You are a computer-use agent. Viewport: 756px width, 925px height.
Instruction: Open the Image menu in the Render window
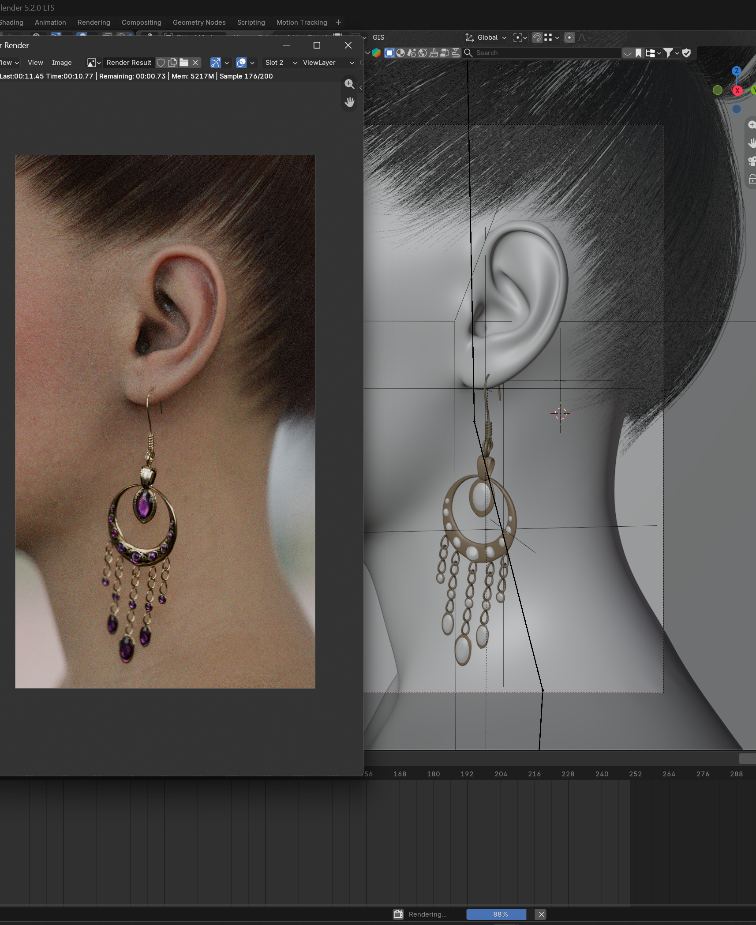62,63
